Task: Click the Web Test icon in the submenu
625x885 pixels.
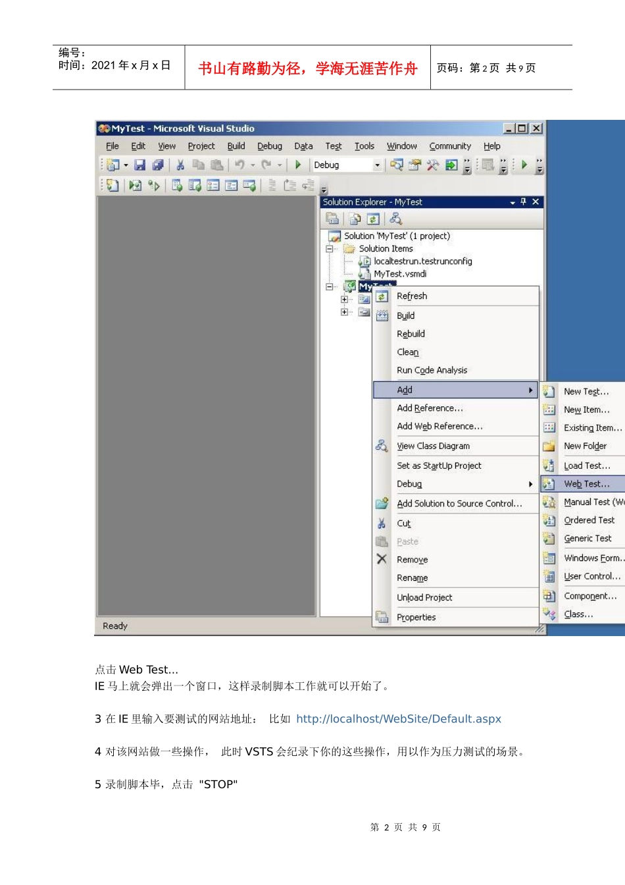Action: point(549,484)
